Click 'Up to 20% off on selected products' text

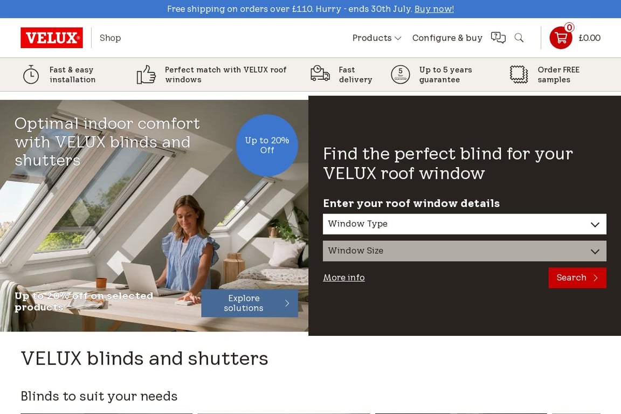pos(84,301)
